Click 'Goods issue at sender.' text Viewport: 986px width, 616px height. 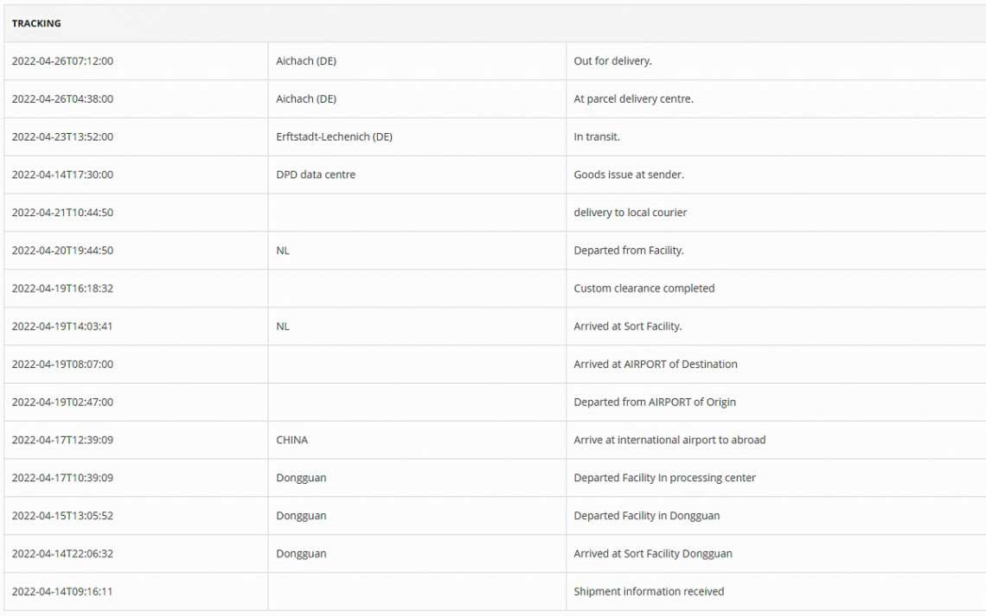629,175
